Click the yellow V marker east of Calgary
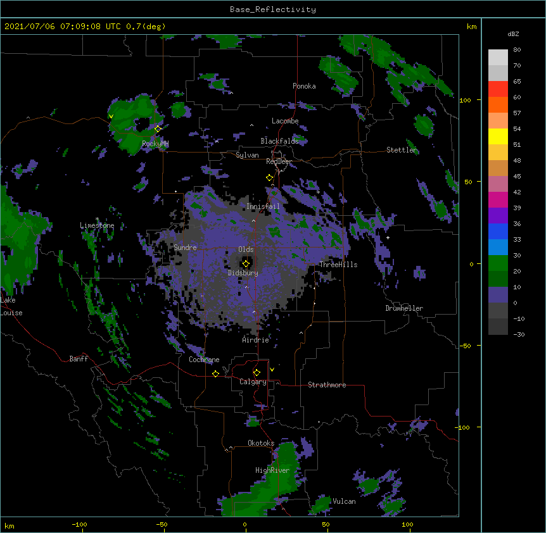The height and width of the screenshot is (533, 546). [x=272, y=370]
